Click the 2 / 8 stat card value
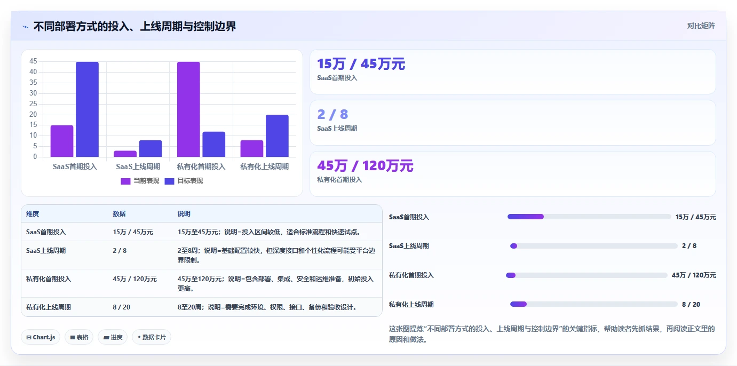This screenshot has height=366, width=737. [332, 114]
